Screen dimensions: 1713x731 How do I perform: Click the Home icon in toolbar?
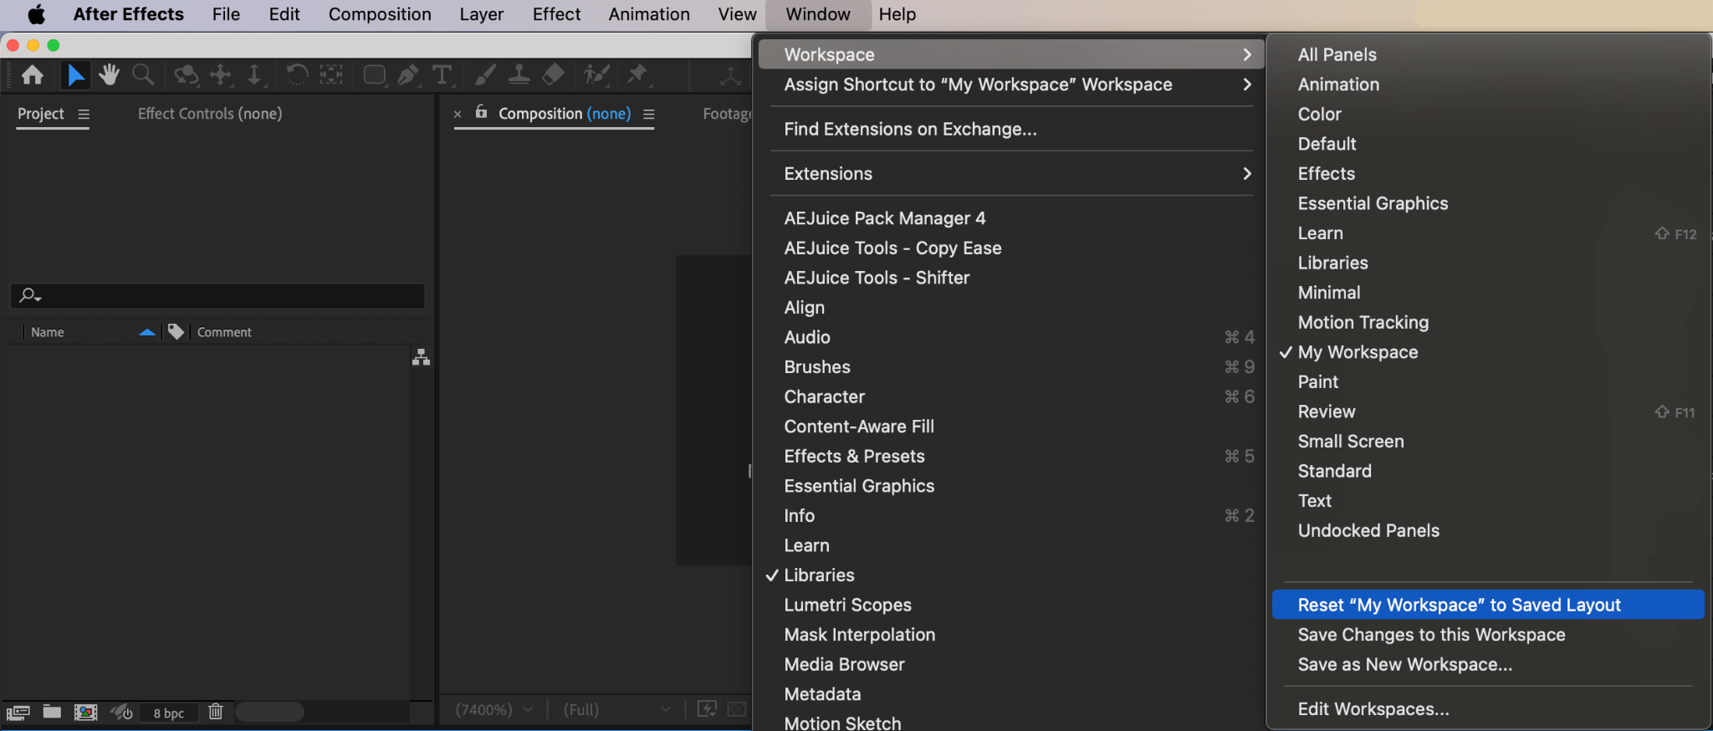[33, 75]
